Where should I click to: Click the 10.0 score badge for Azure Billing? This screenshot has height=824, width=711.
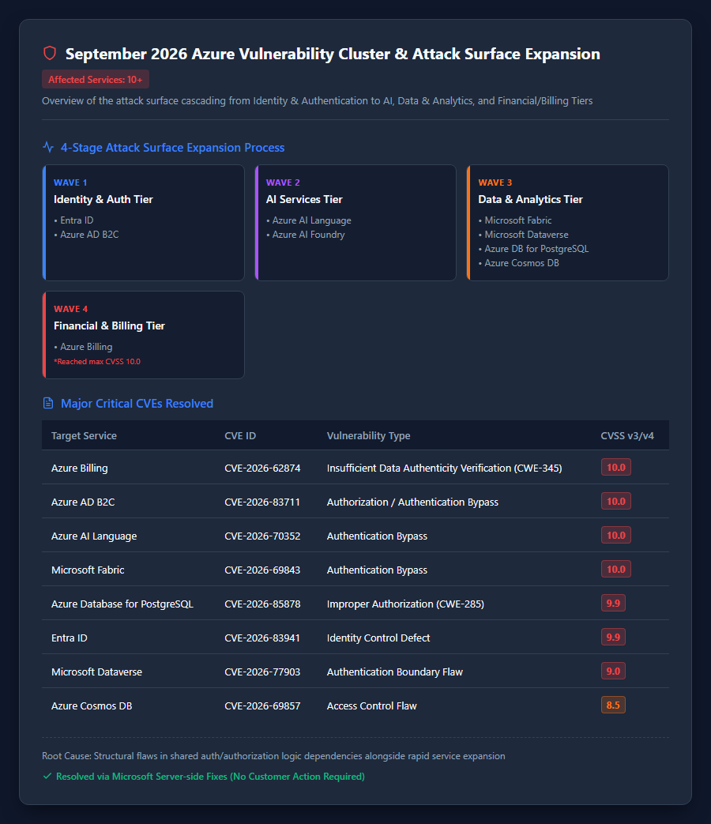pos(616,467)
